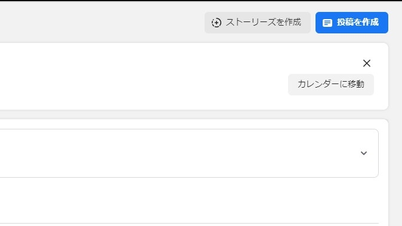Open the wide combo box field
The height and width of the screenshot is (226, 402).
[x=189, y=153]
